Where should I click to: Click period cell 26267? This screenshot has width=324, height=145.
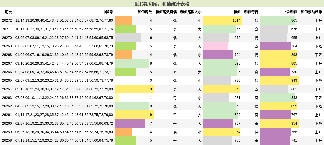tap(7, 63)
